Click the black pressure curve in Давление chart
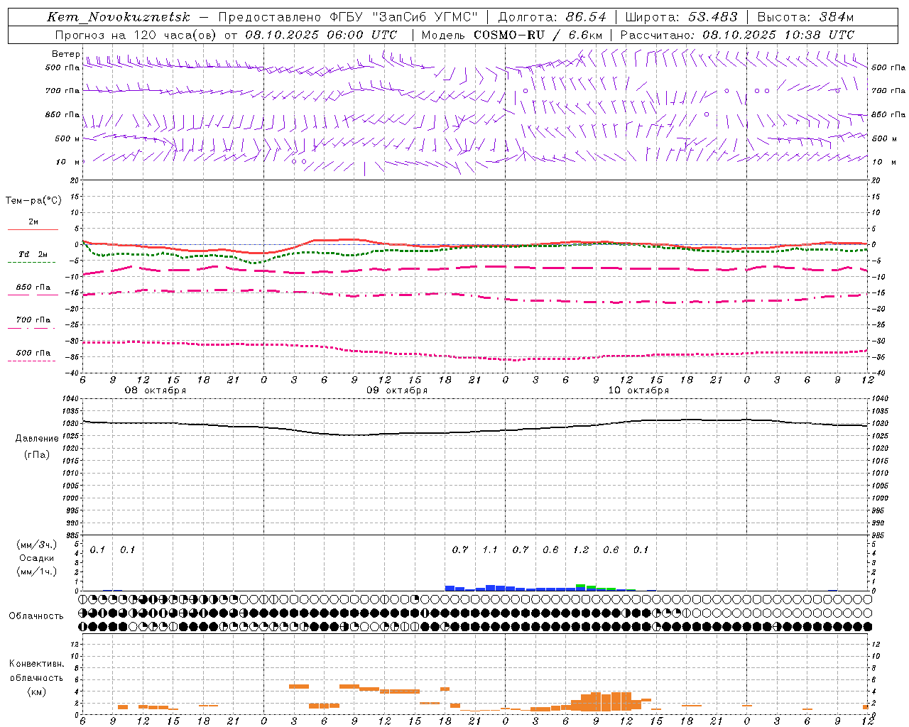The height and width of the screenshot is (727, 909). click(476, 432)
